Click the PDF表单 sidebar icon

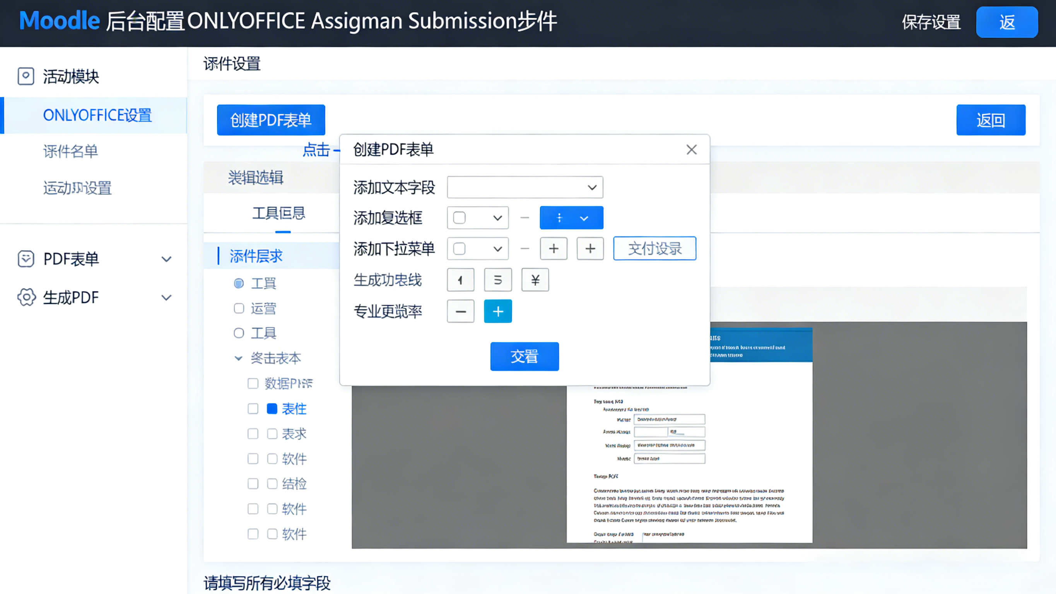[x=26, y=259]
